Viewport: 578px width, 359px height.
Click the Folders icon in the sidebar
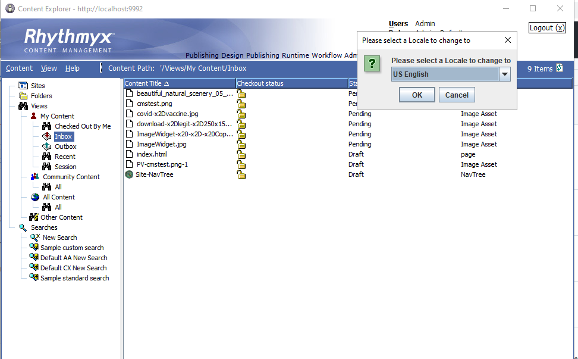pyautogui.click(x=22, y=95)
